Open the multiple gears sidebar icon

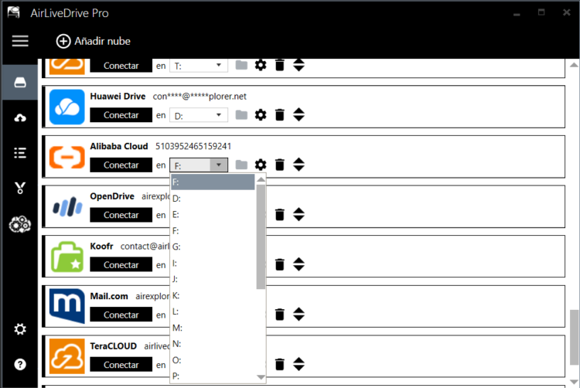click(20, 224)
